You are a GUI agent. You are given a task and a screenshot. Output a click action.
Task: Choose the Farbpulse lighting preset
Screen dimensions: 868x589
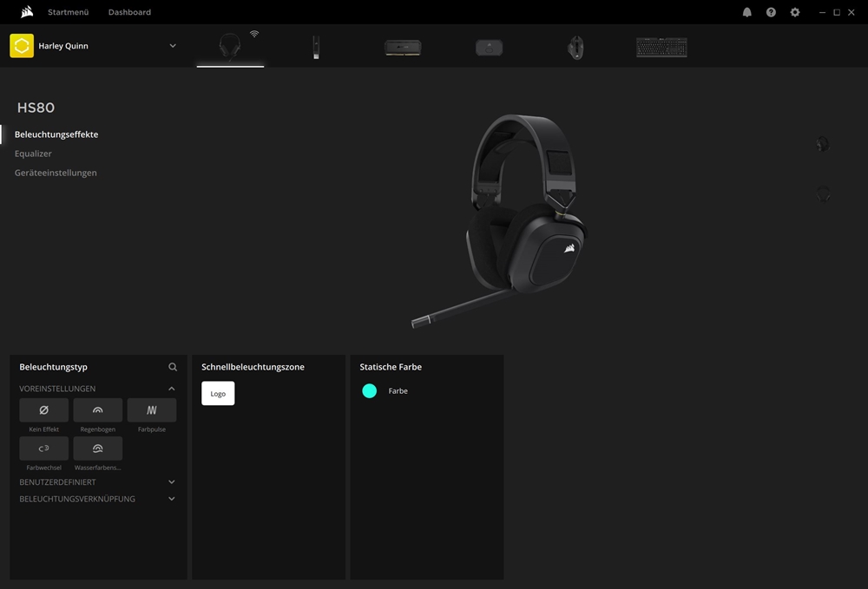(152, 409)
